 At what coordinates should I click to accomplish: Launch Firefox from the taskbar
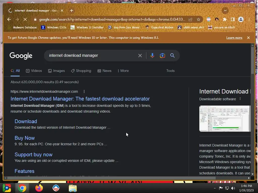coord(39,188)
